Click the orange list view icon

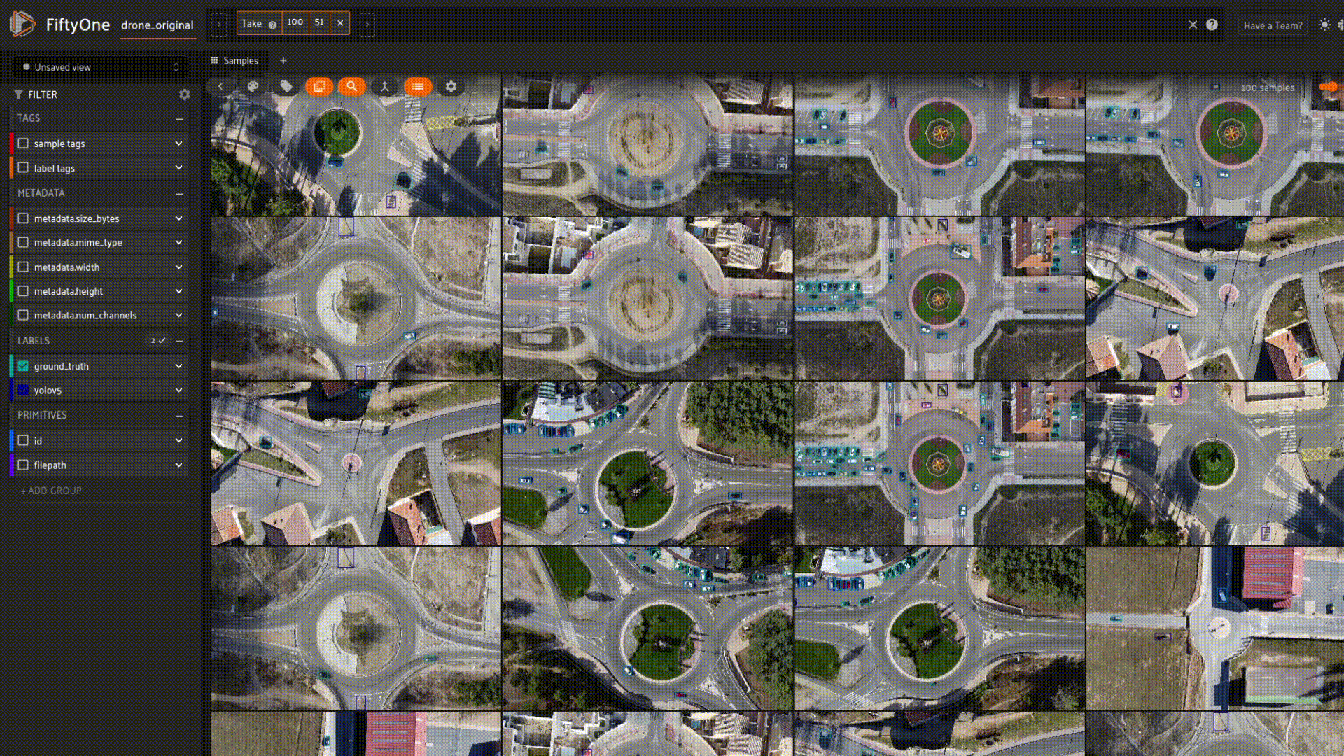pyautogui.click(x=418, y=86)
